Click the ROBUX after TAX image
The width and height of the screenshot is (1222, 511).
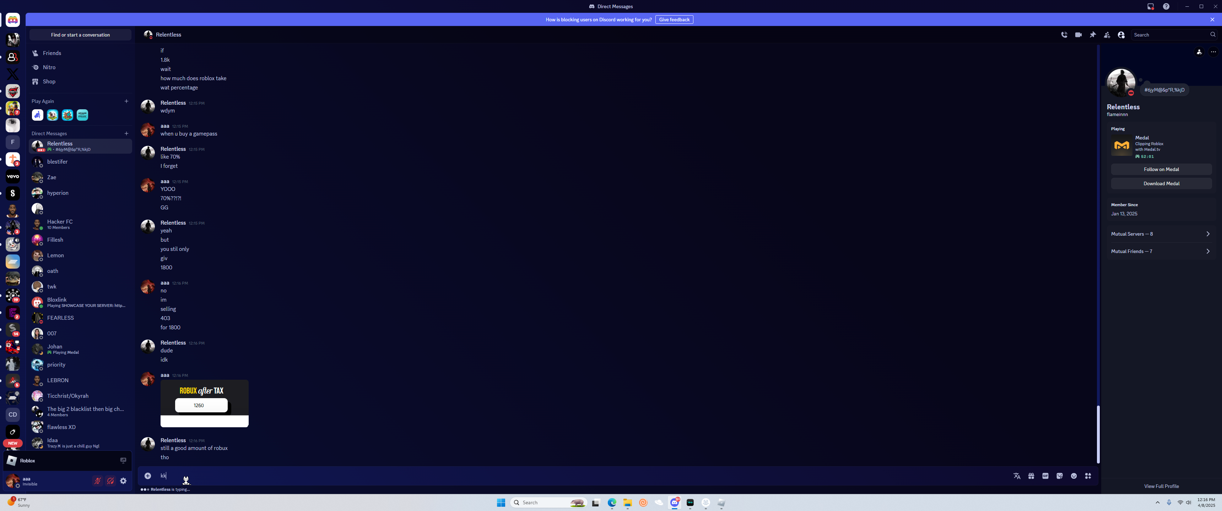(204, 403)
